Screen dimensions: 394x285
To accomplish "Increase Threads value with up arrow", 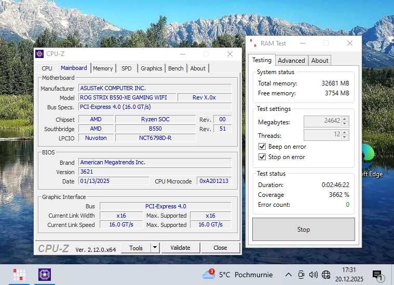I will pyautogui.click(x=345, y=132).
